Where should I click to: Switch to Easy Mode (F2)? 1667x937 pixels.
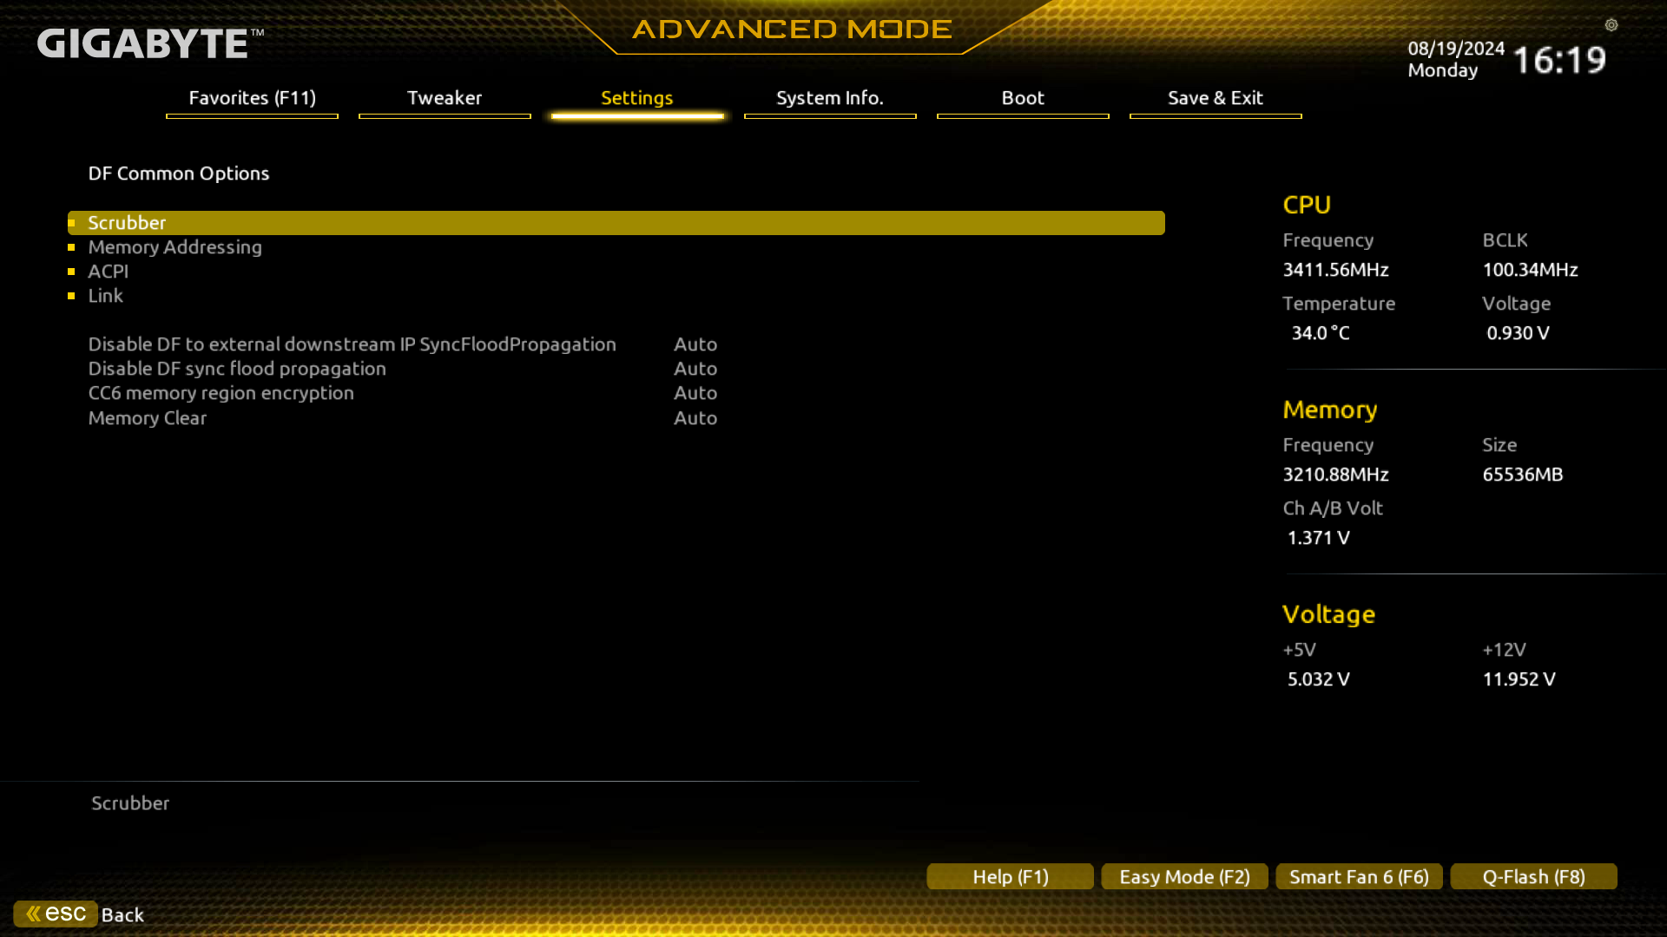(x=1184, y=876)
